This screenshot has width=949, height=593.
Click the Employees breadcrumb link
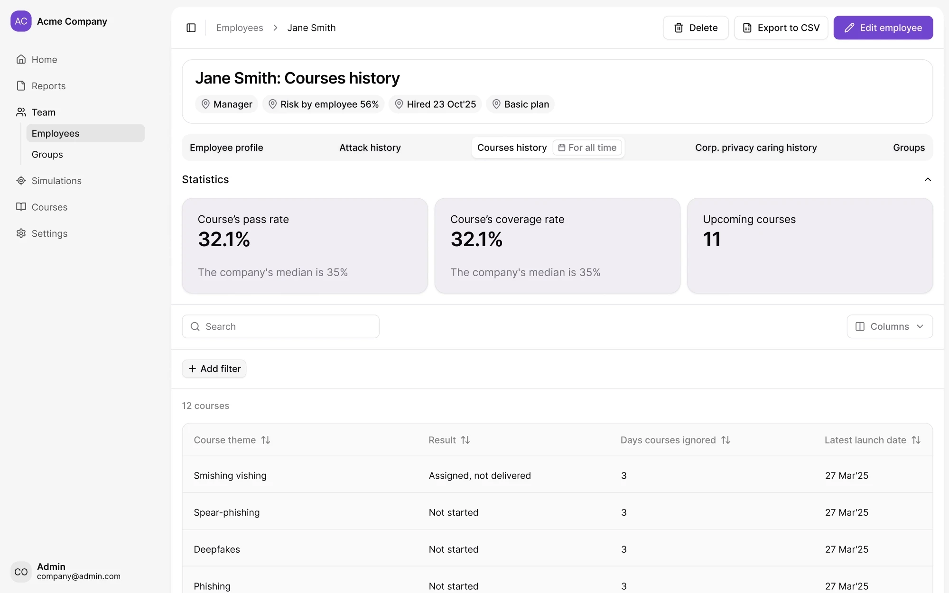point(239,28)
